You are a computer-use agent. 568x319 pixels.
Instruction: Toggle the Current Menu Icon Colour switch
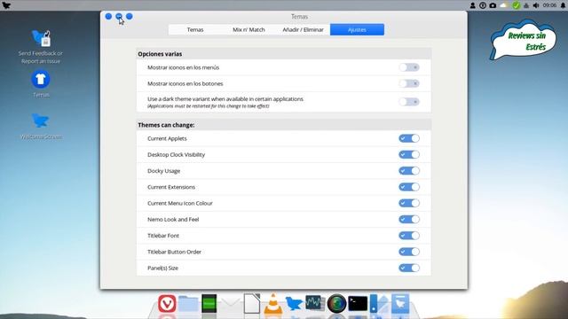409,203
